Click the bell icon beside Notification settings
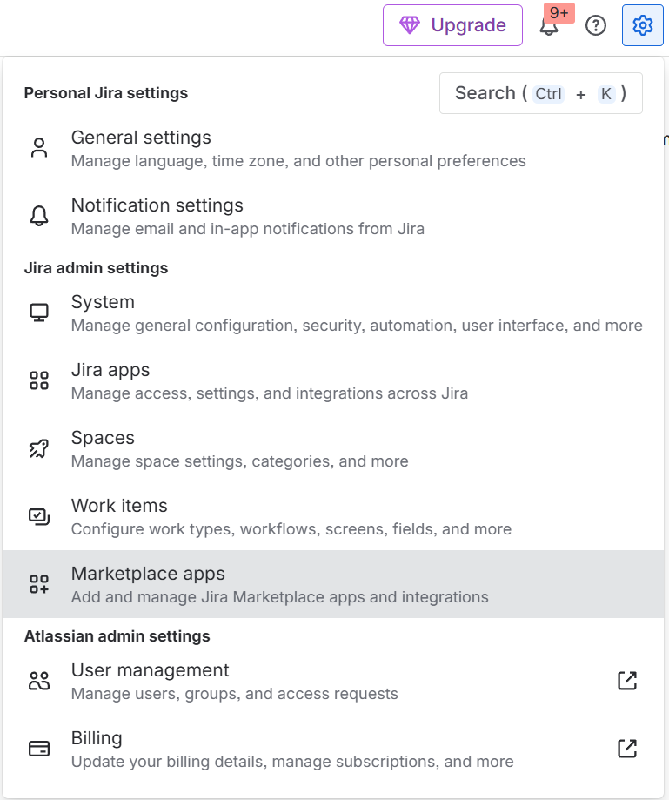 [x=39, y=216]
